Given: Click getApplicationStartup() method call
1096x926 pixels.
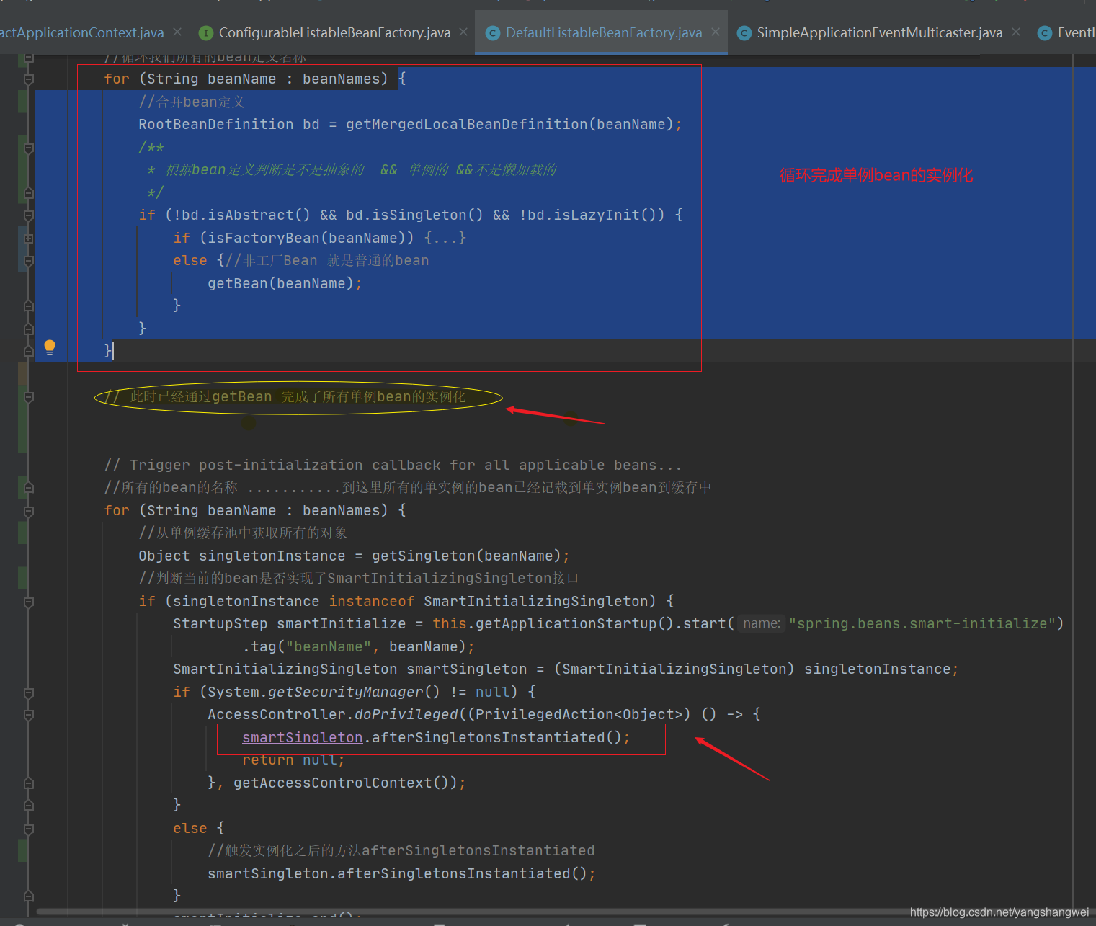Looking at the screenshot, I should tap(575, 623).
